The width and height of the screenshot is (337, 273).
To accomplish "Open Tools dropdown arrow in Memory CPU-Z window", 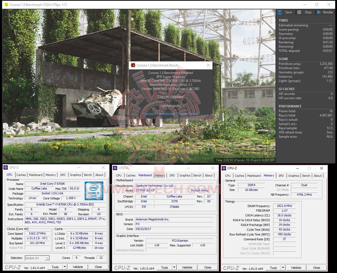I will pos(283,268).
